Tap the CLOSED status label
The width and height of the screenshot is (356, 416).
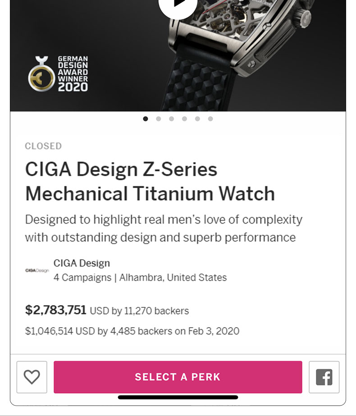(43, 146)
